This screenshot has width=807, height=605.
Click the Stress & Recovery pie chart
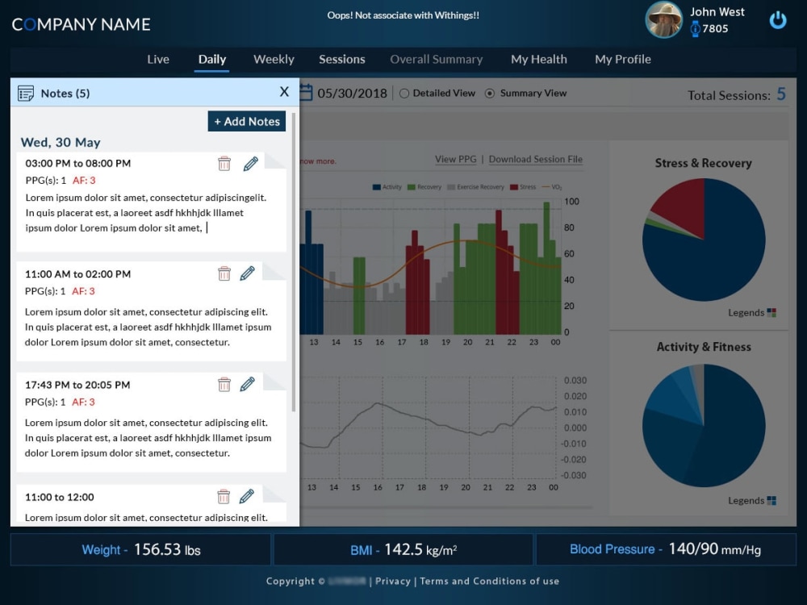[704, 240]
